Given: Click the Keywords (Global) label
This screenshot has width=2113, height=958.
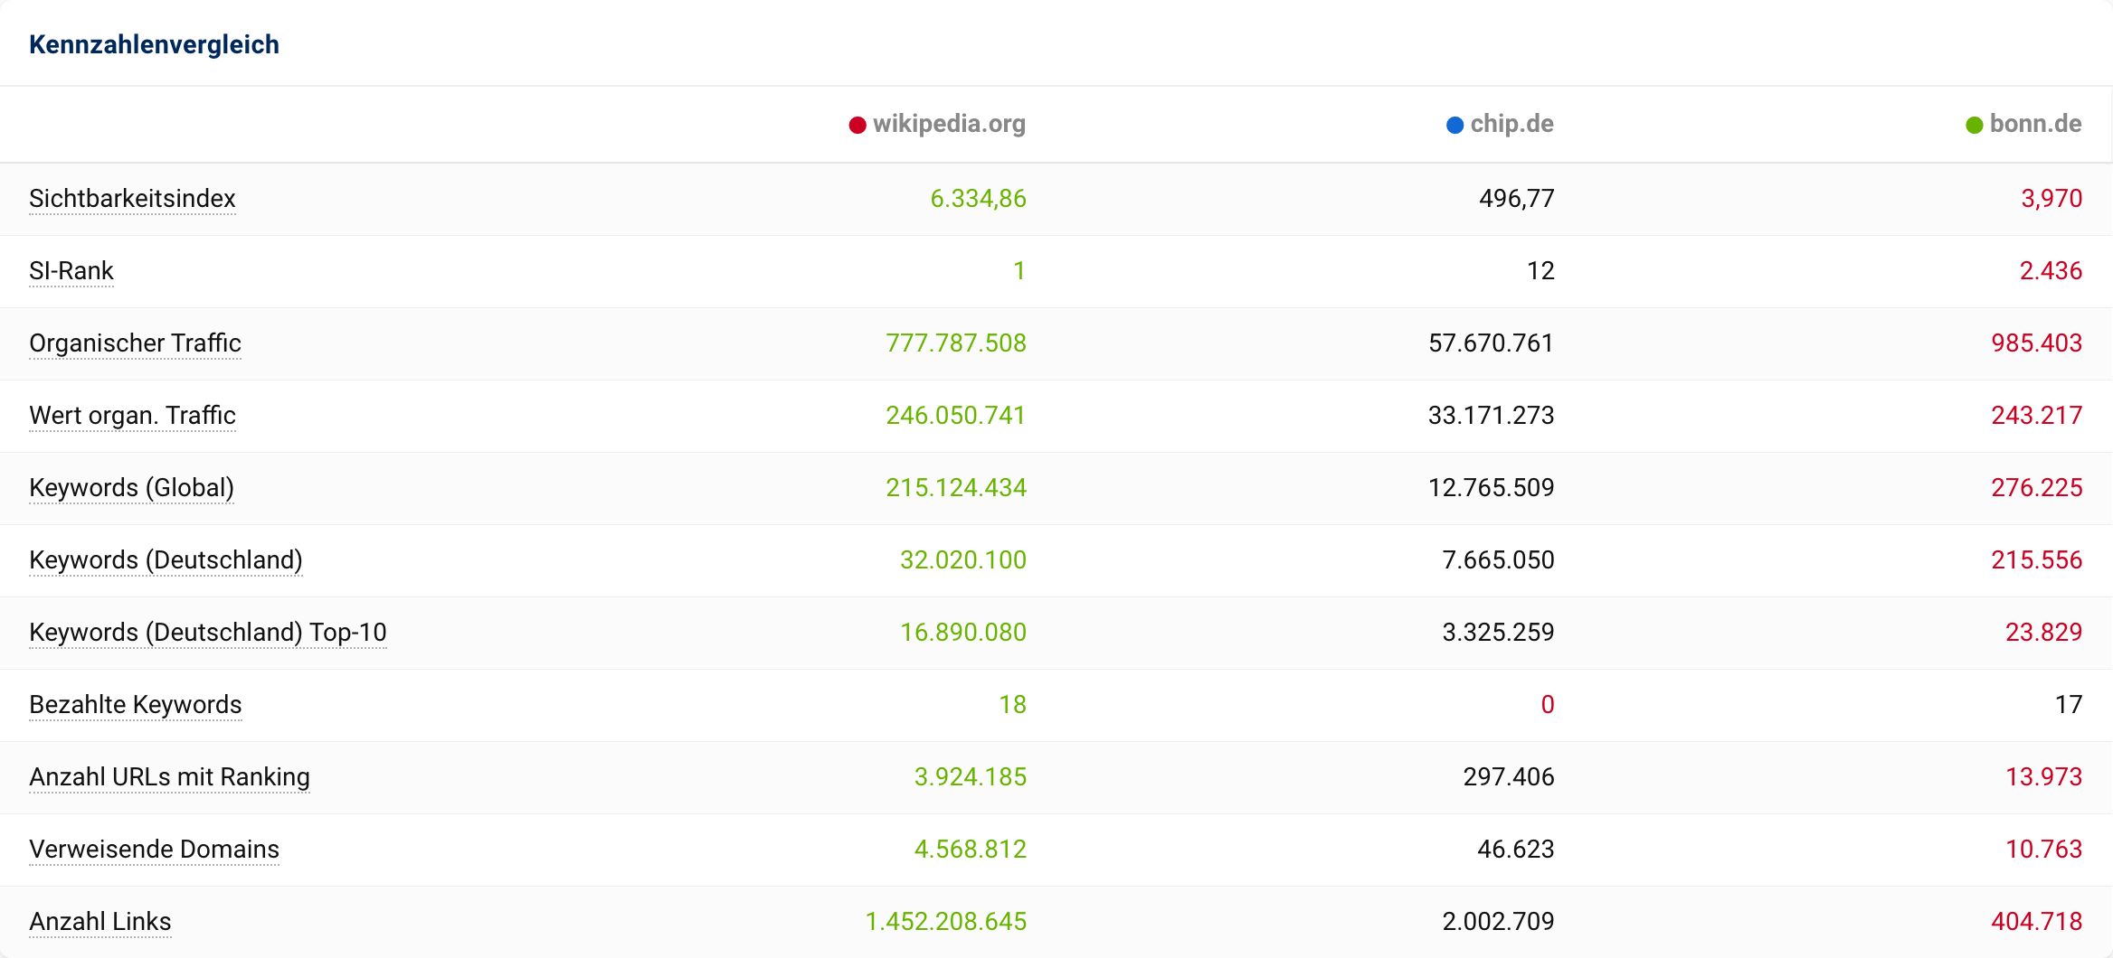Looking at the screenshot, I should click(x=131, y=488).
